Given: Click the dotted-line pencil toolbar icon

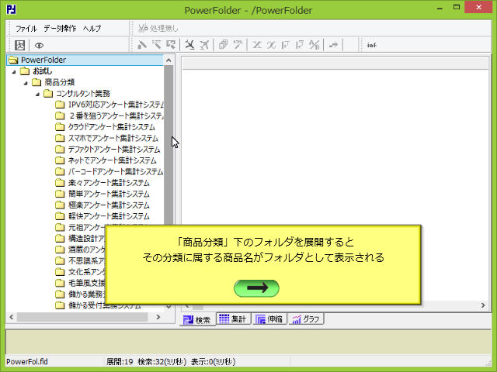Looking at the screenshot, I should coord(156,45).
